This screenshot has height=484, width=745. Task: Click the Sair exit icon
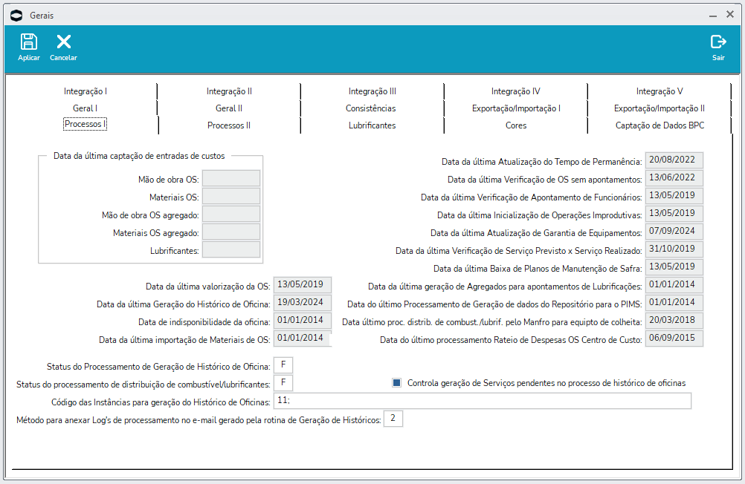(718, 42)
